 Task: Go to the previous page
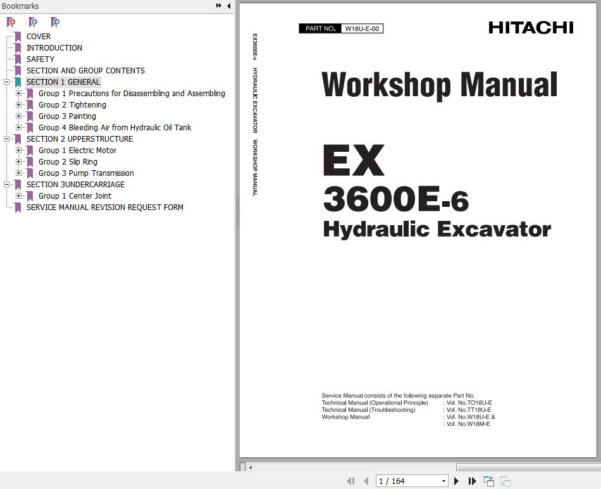(x=366, y=481)
